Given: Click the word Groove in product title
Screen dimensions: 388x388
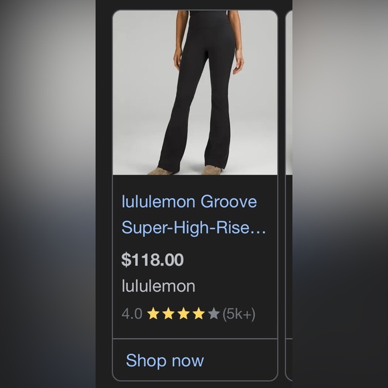Looking at the screenshot, I should point(229,201).
